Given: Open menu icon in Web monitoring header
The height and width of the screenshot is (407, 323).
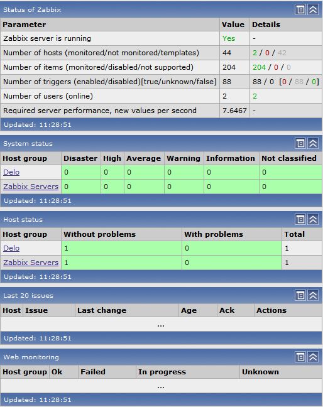Looking at the screenshot, I should click(300, 357).
